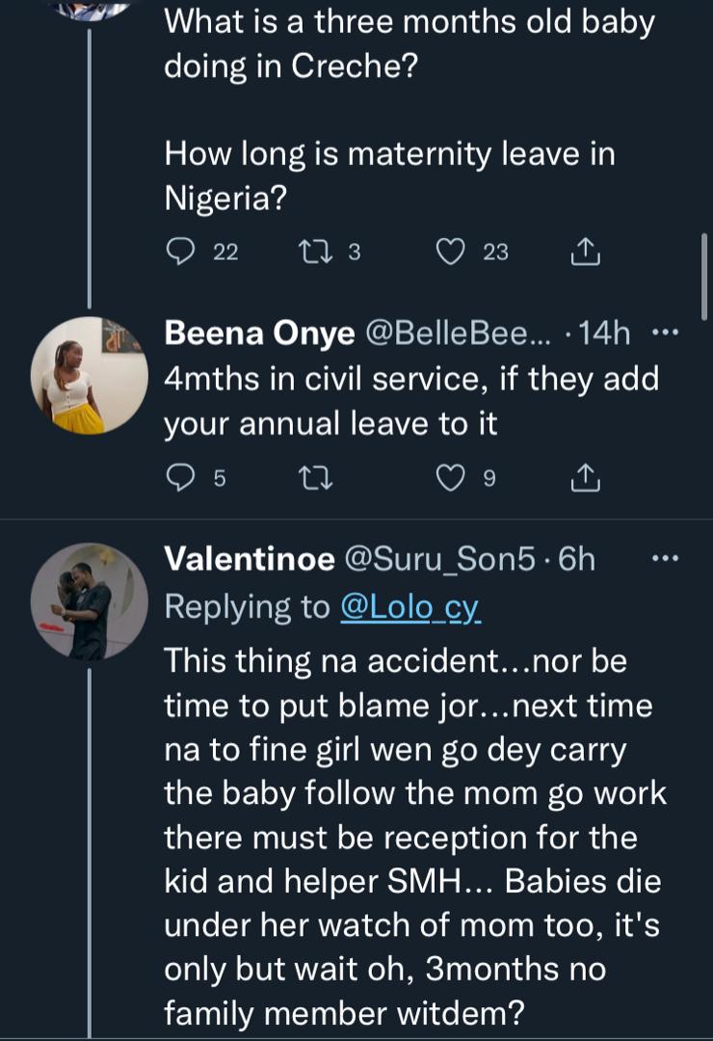Viewport: 713px width, 1041px height.
Task: Open the @Lolo_cy profile link
Action: 410,606
